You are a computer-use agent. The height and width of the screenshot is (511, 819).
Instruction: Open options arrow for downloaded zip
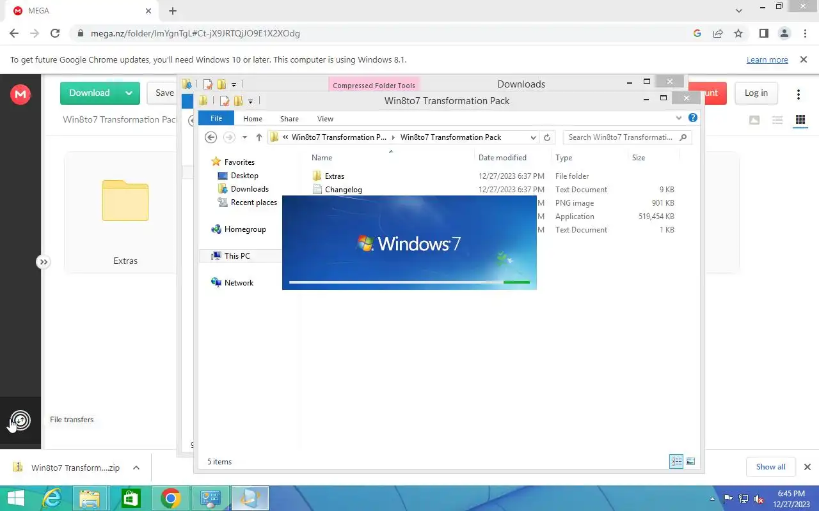[136, 468]
